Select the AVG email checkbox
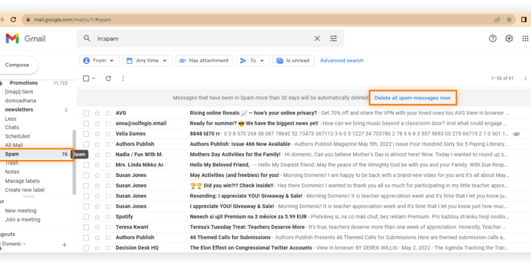 86,113
